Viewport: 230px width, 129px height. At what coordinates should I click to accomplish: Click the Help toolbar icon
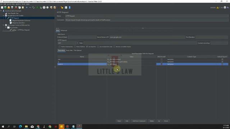(69, 8)
